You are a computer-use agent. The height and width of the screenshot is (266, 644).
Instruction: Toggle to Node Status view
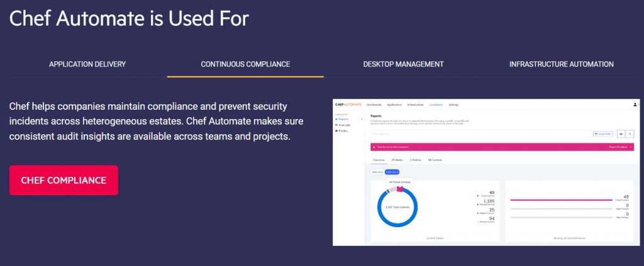377,171
